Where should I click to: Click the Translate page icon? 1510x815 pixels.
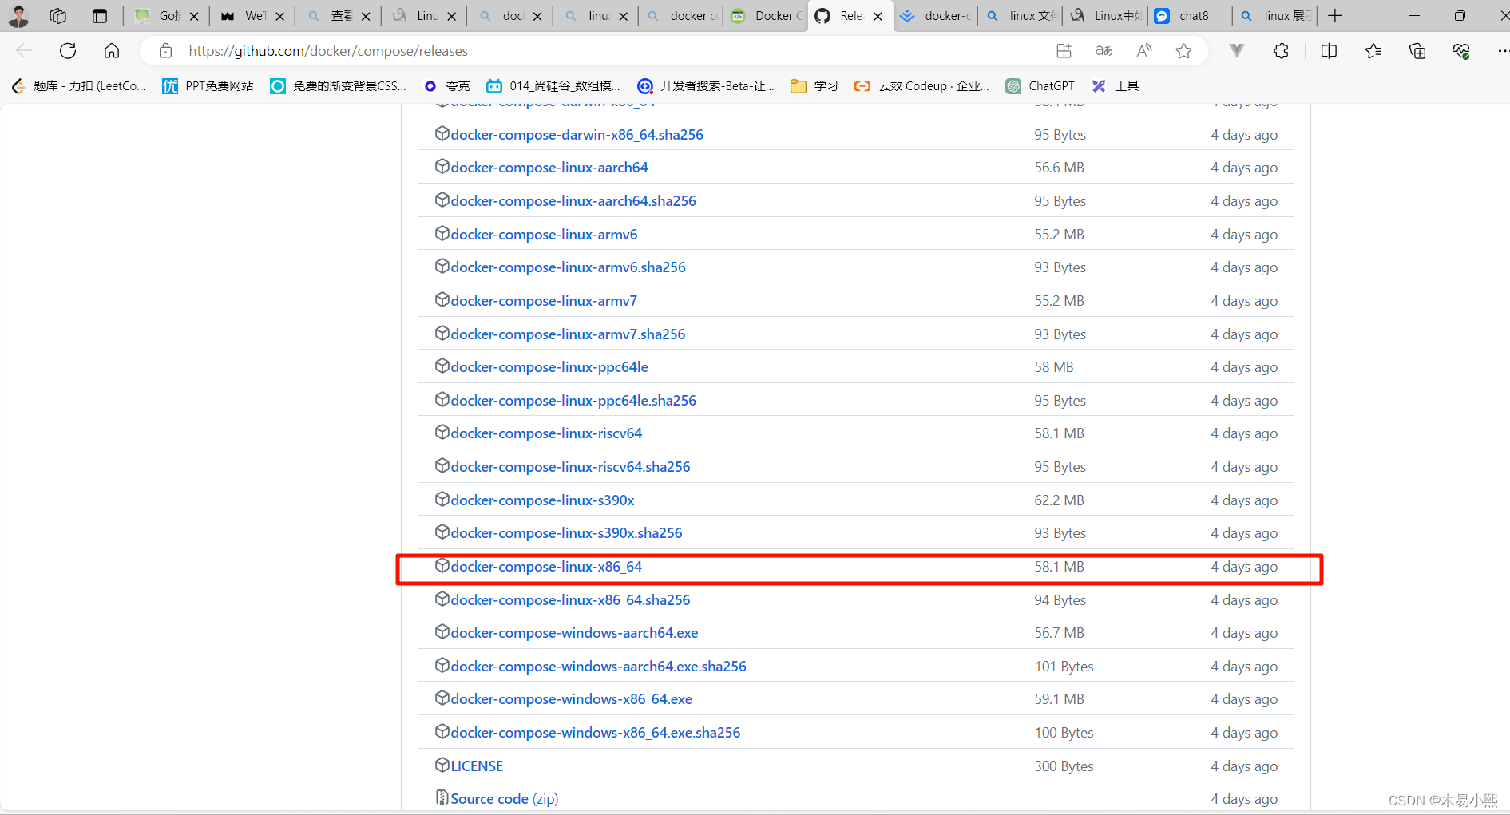coord(1104,51)
